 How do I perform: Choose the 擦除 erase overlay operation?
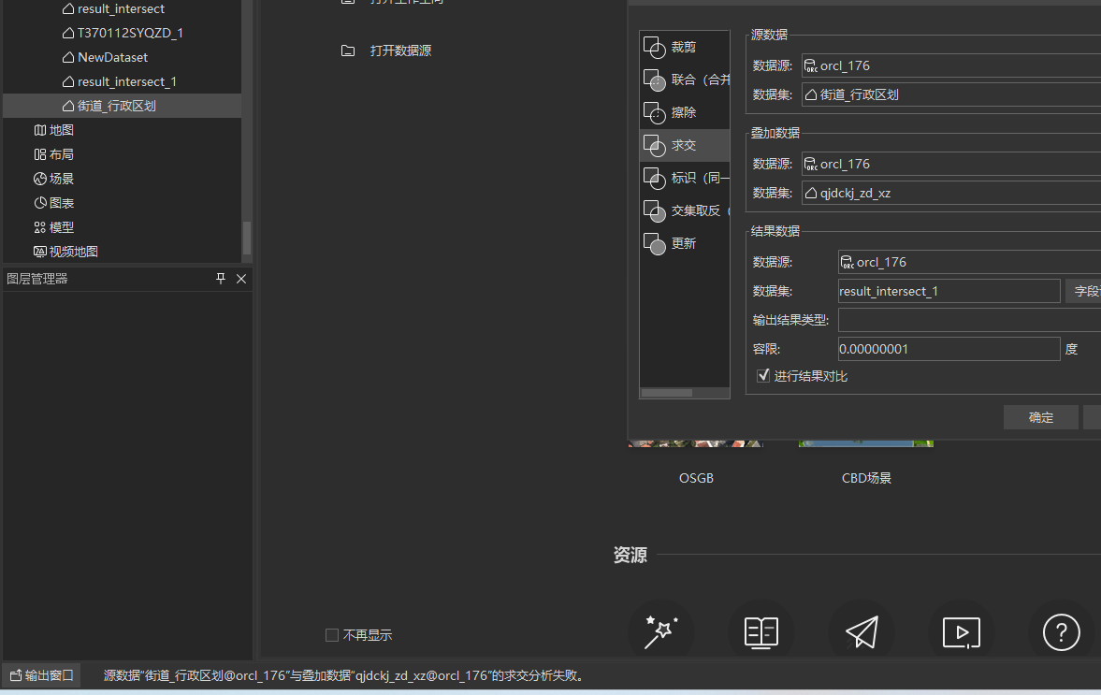point(685,112)
